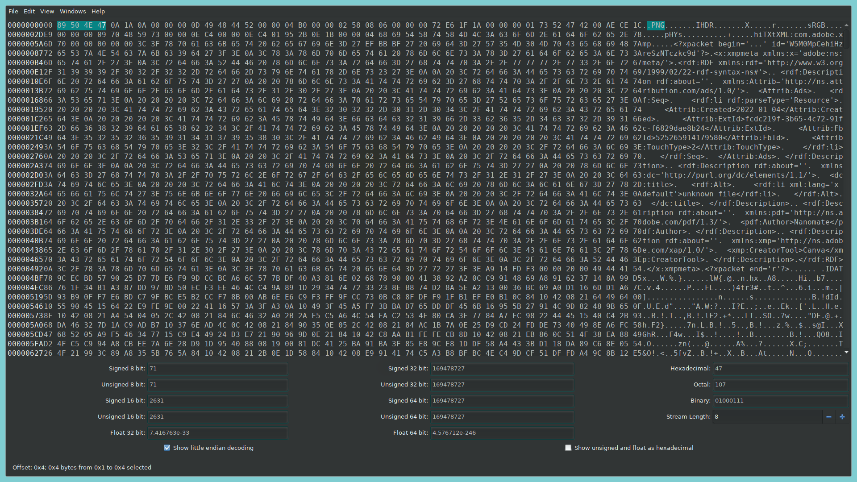Open the Edit menu

click(x=29, y=11)
